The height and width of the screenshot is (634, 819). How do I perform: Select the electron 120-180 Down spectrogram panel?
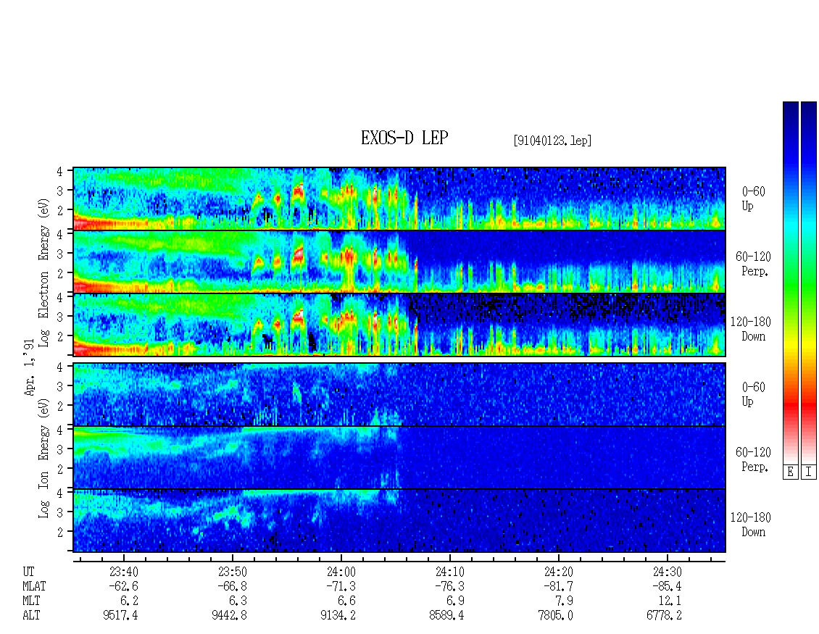pyautogui.click(x=399, y=325)
